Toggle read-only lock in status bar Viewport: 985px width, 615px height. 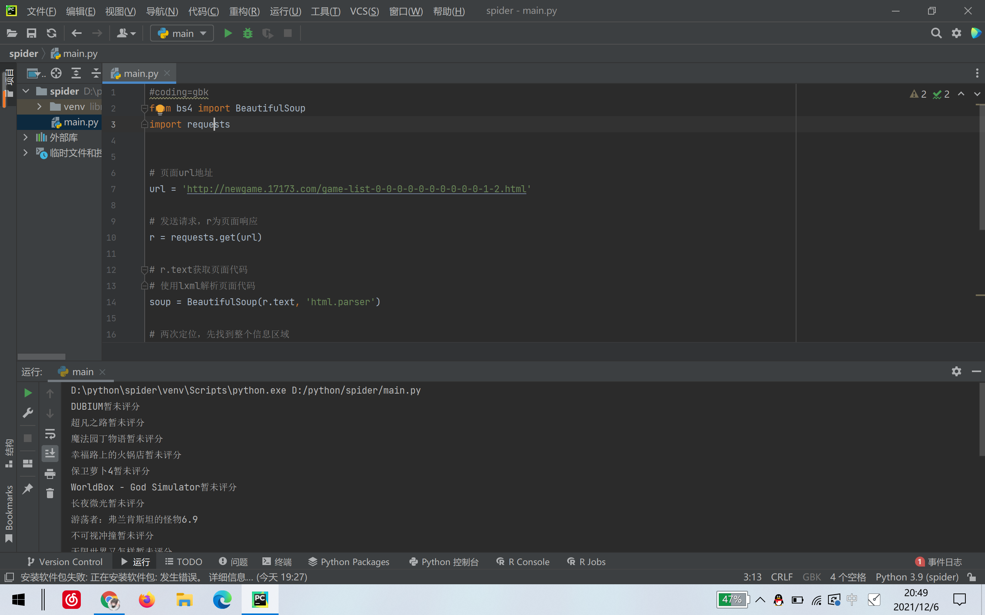pos(972,577)
